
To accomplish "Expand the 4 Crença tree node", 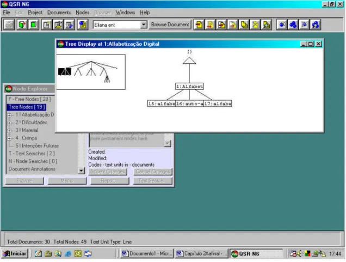I will point(9,138).
